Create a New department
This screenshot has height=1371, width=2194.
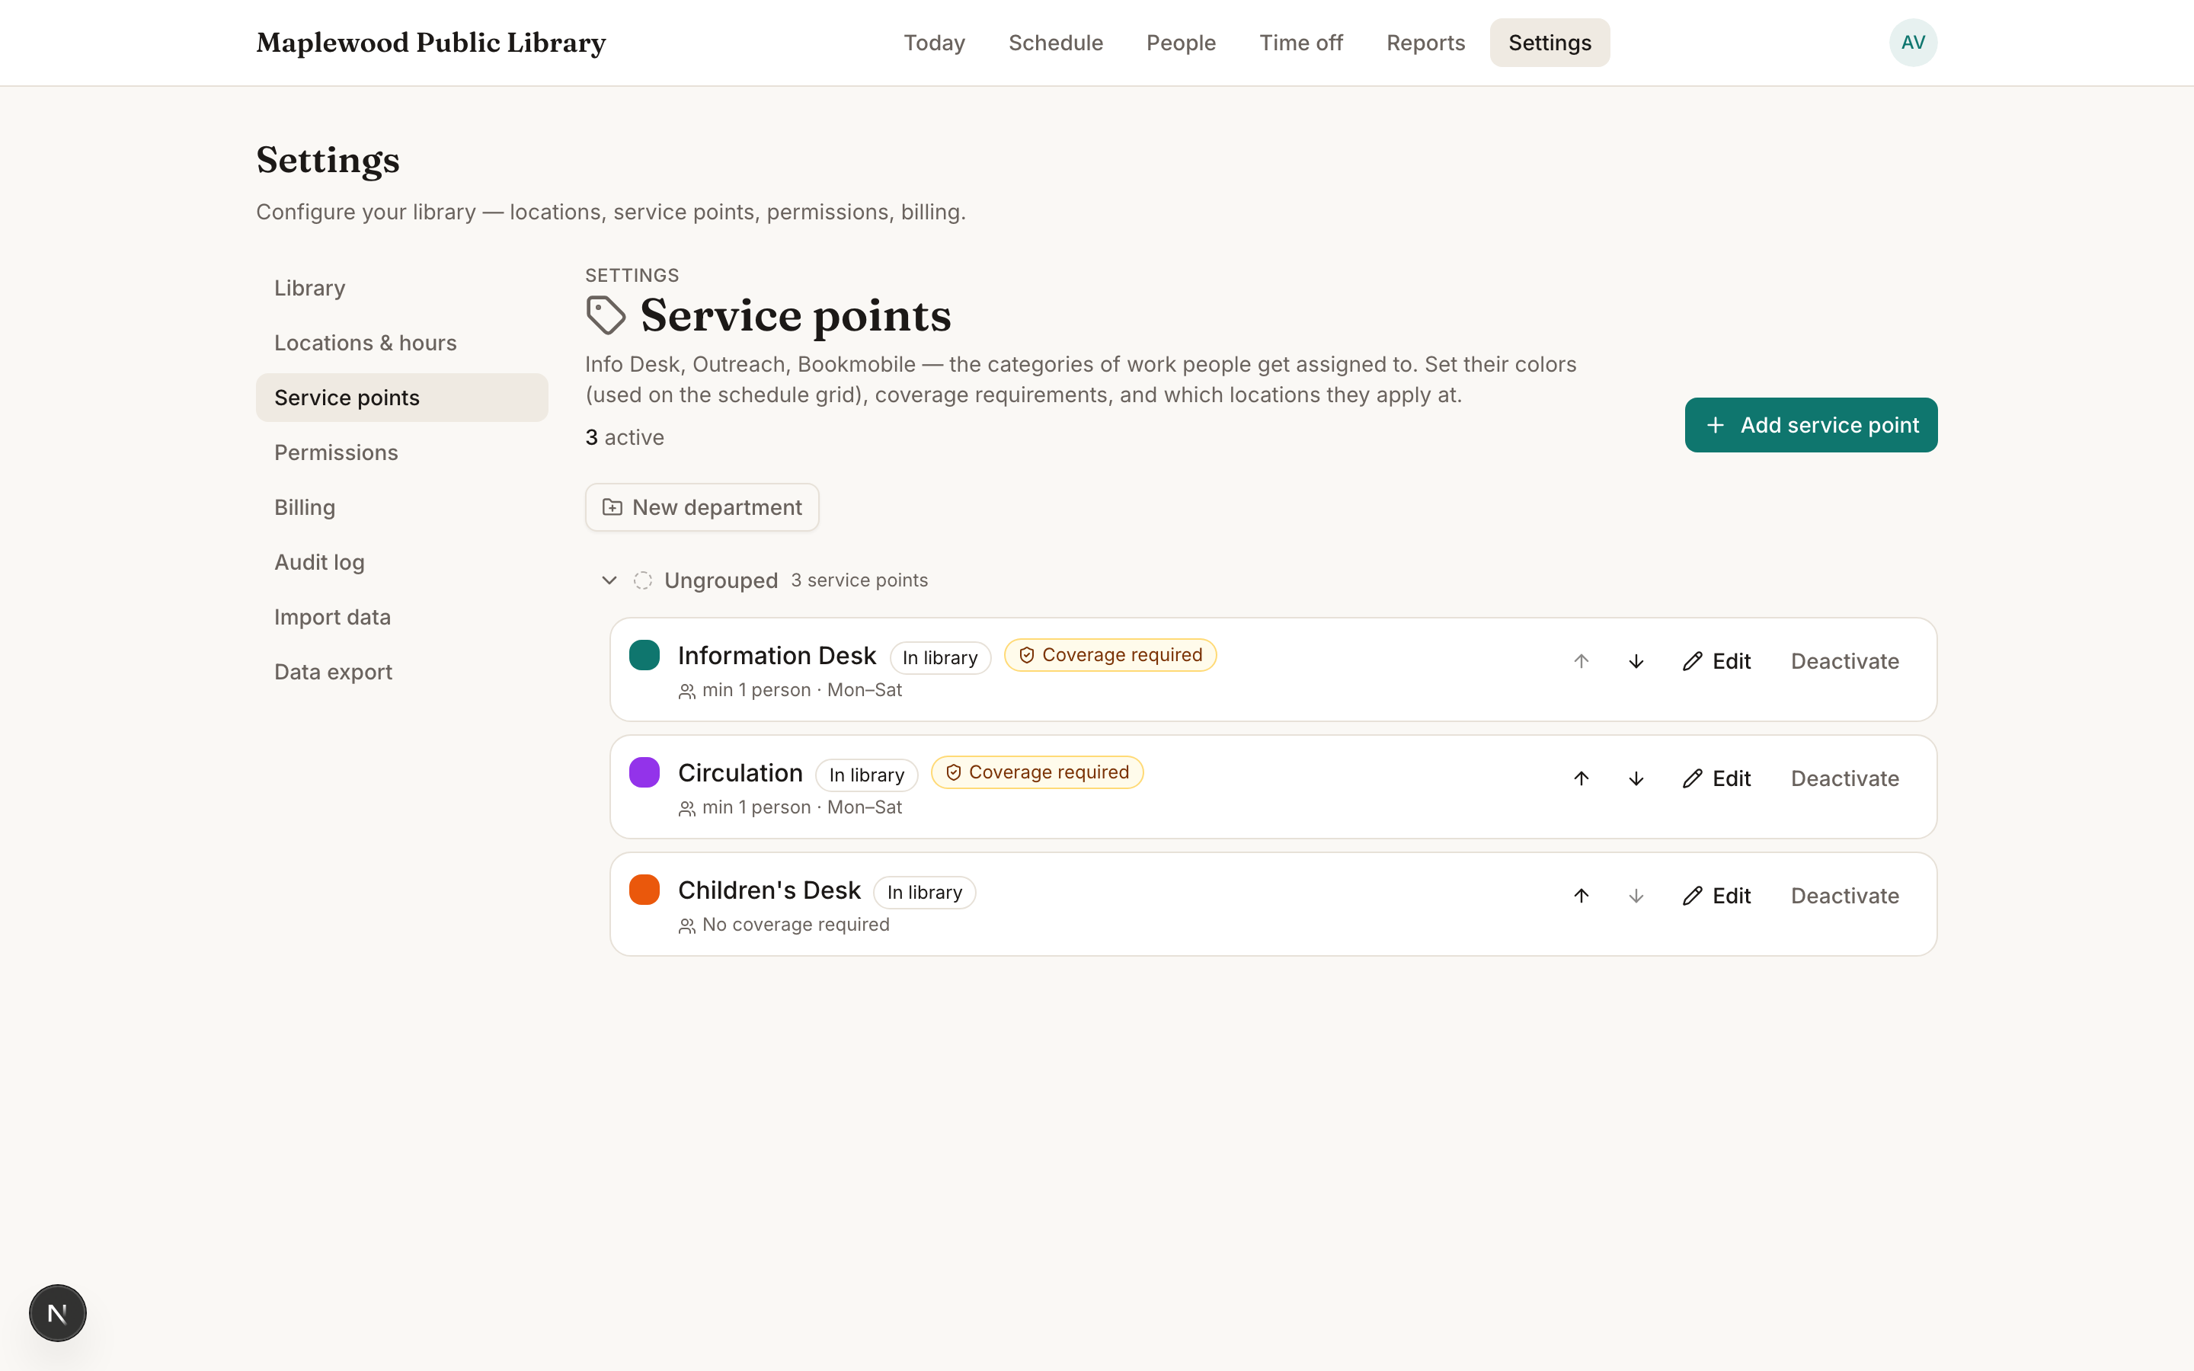(702, 507)
